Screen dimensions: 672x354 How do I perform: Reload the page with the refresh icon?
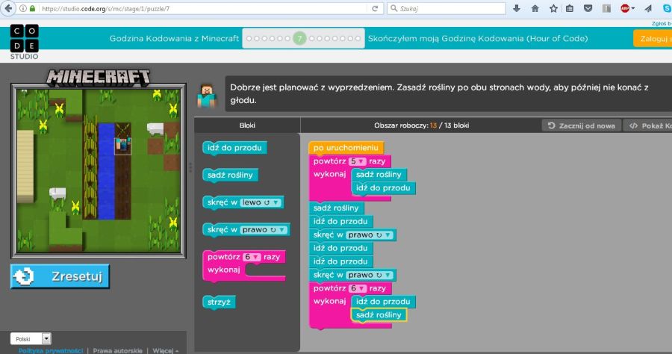pos(375,9)
